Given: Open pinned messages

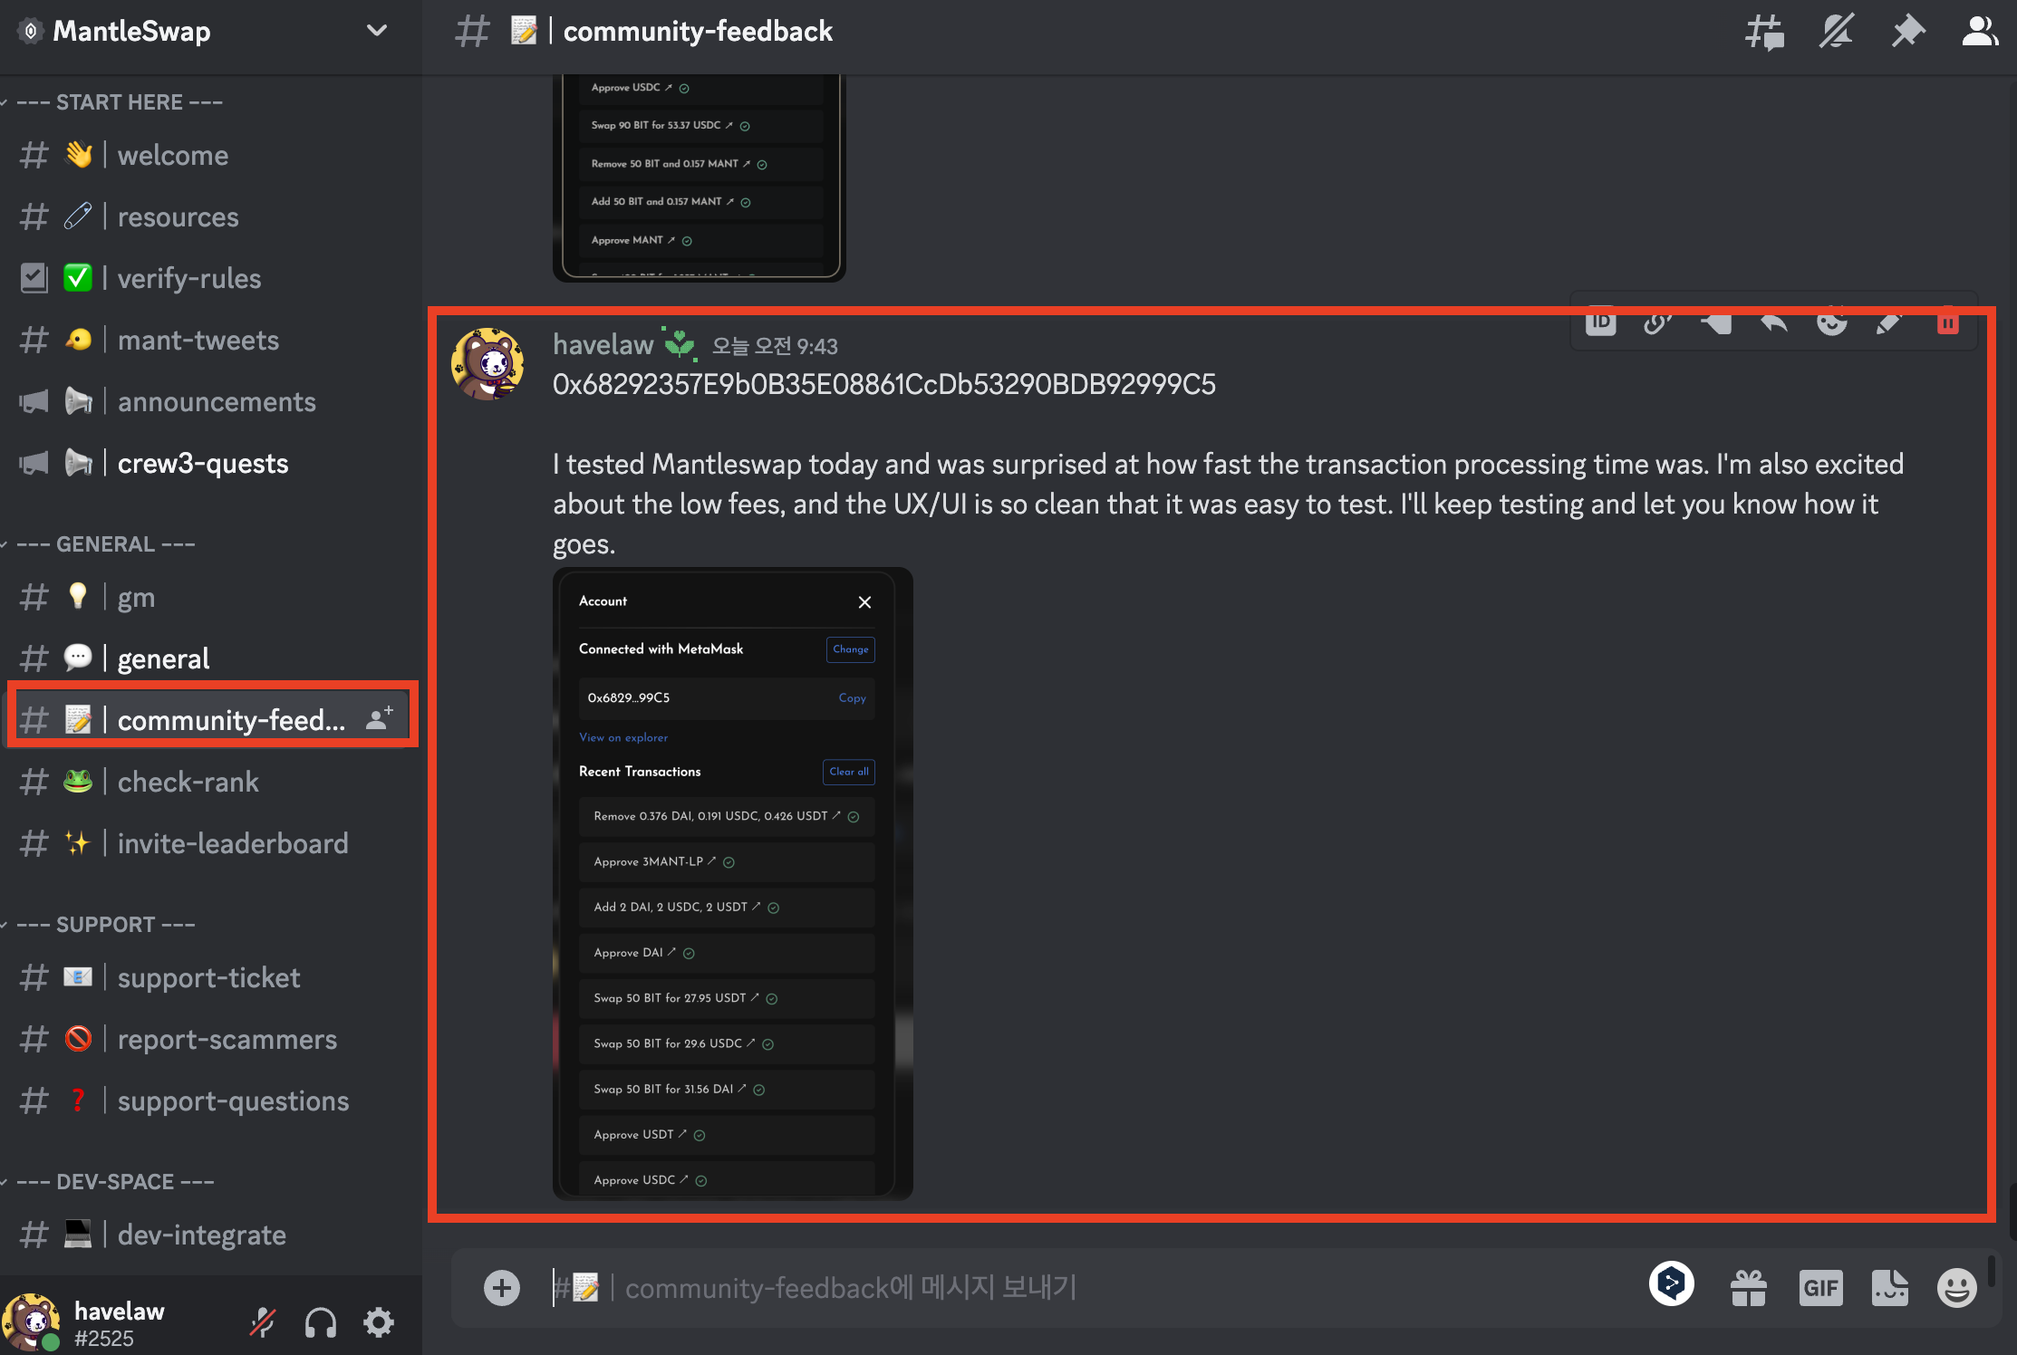Looking at the screenshot, I should coord(1908,32).
